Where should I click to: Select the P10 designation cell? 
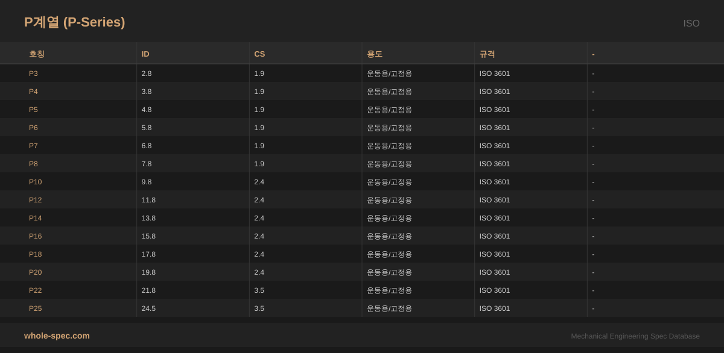point(35,182)
